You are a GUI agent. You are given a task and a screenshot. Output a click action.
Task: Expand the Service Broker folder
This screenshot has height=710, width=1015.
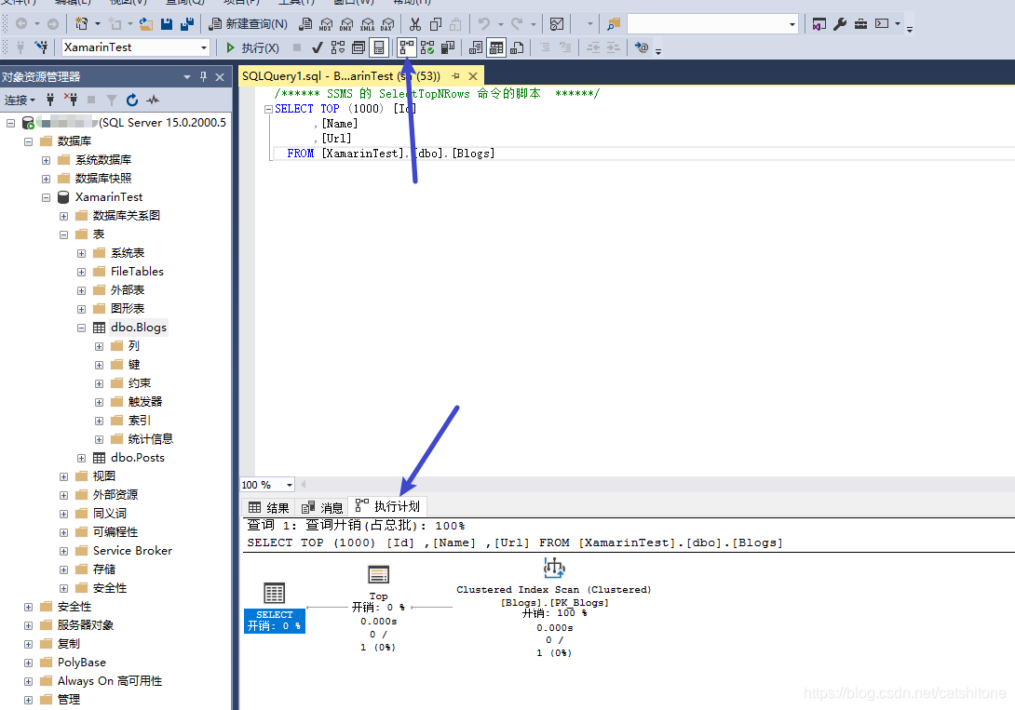(63, 551)
